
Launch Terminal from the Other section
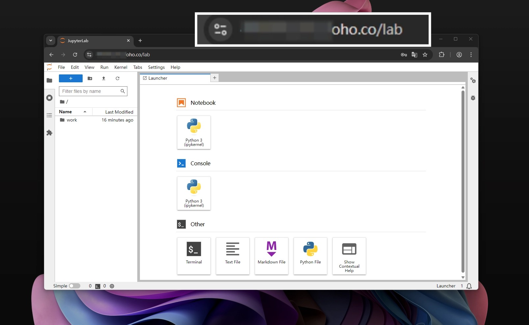[x=194, y=256]
